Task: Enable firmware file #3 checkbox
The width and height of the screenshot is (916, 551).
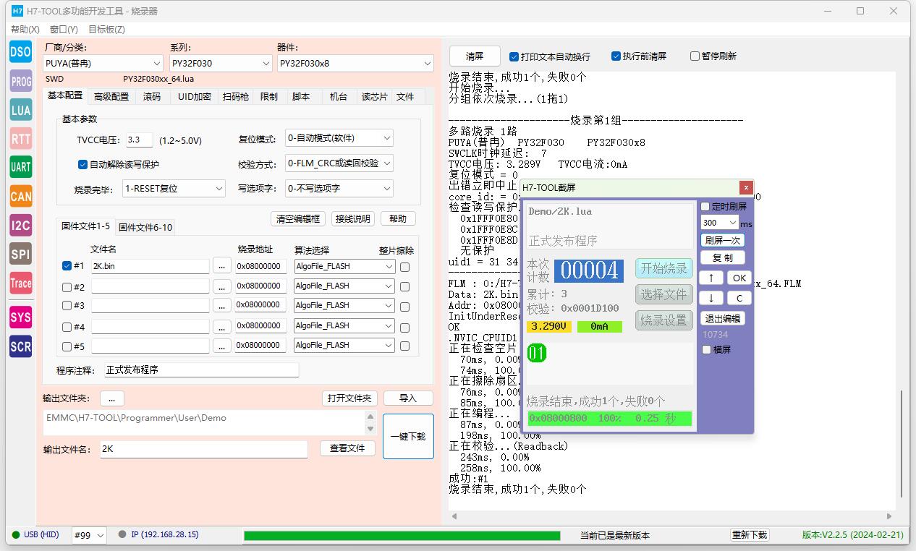Action: click(x=67, y=306)
